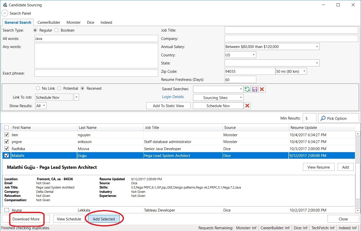Select the Regular search type radio button
This screenshot has height=231, width=361.
click(x=35, y=30)
